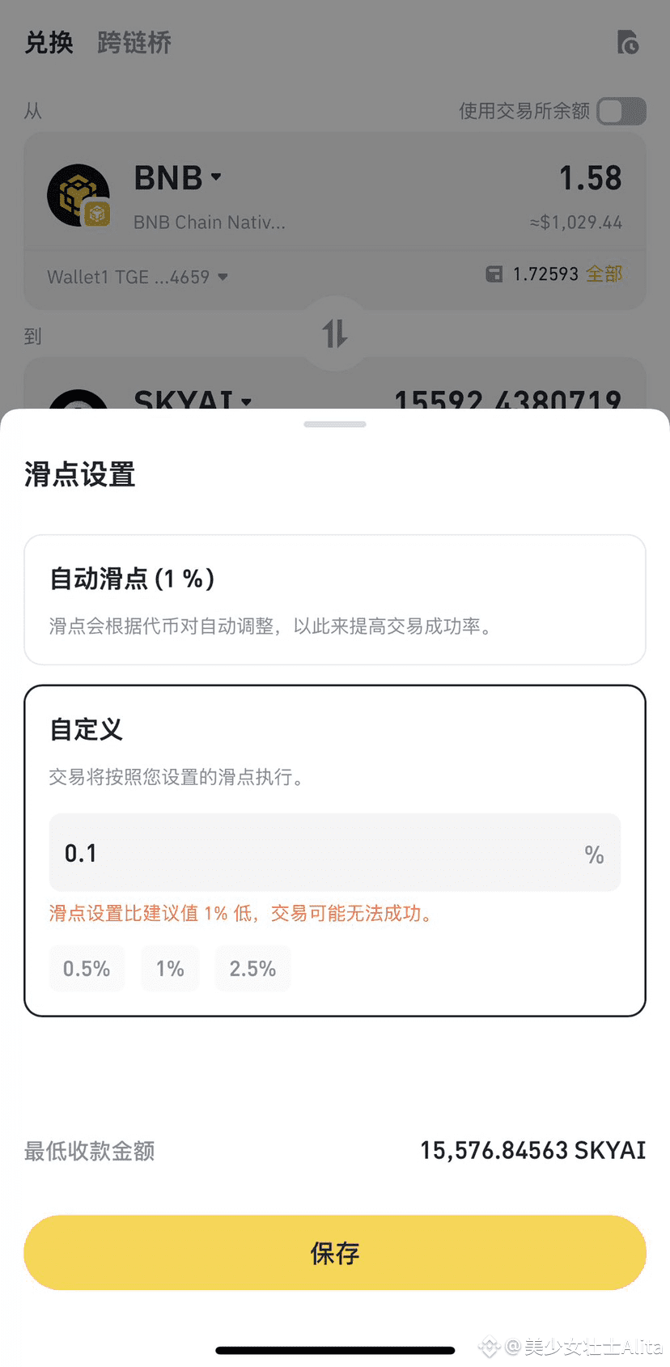Viewport: 670px width, 1367px height.
Task: Select the 自动滑点 (1 %) option
Action: pos(335,600)
